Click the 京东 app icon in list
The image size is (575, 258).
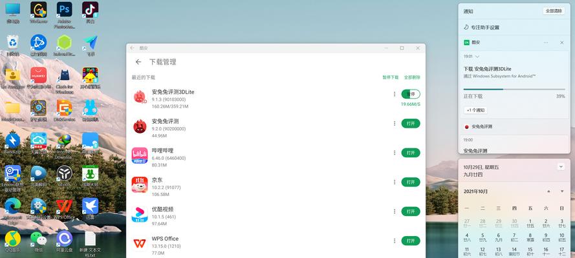[140, 184]
